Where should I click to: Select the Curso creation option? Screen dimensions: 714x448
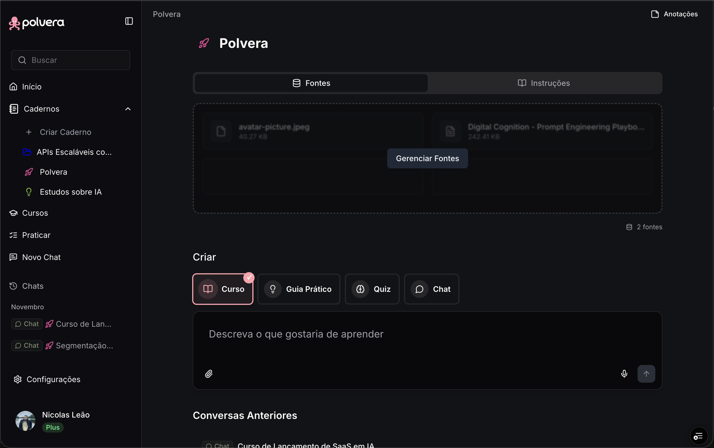point(223,289)
